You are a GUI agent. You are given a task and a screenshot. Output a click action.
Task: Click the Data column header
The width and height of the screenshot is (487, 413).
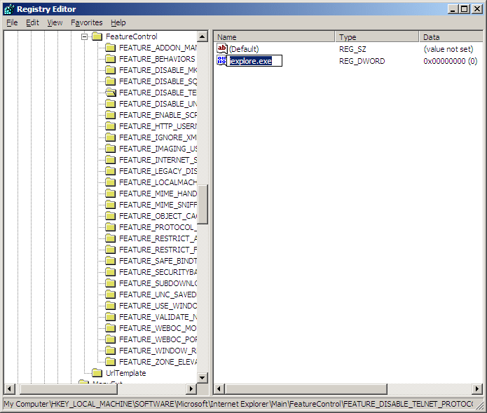coord(451,37)
